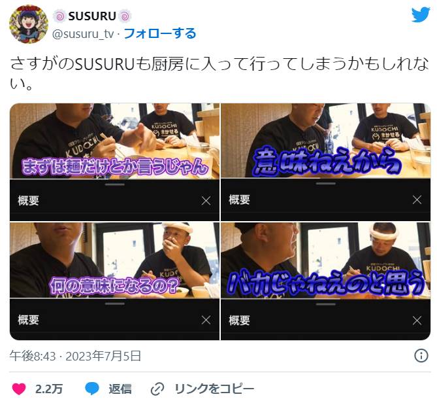
Task: Open the Twitter bird logo
Action: click(421, 15)
